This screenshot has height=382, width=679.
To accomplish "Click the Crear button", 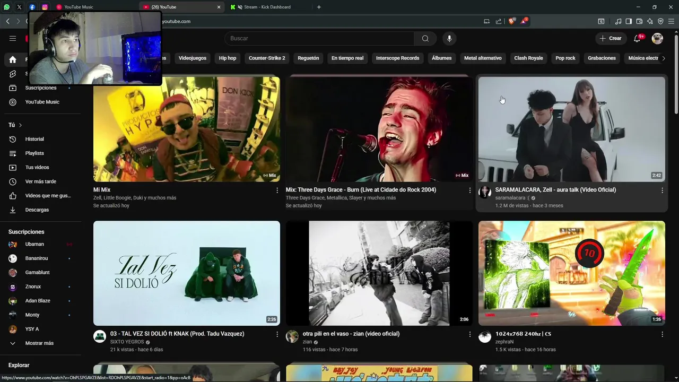I will [x=611, y=38].
